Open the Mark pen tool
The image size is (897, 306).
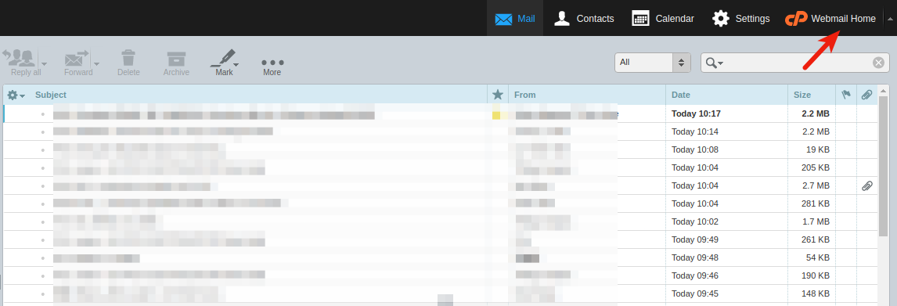pos(224,59)
